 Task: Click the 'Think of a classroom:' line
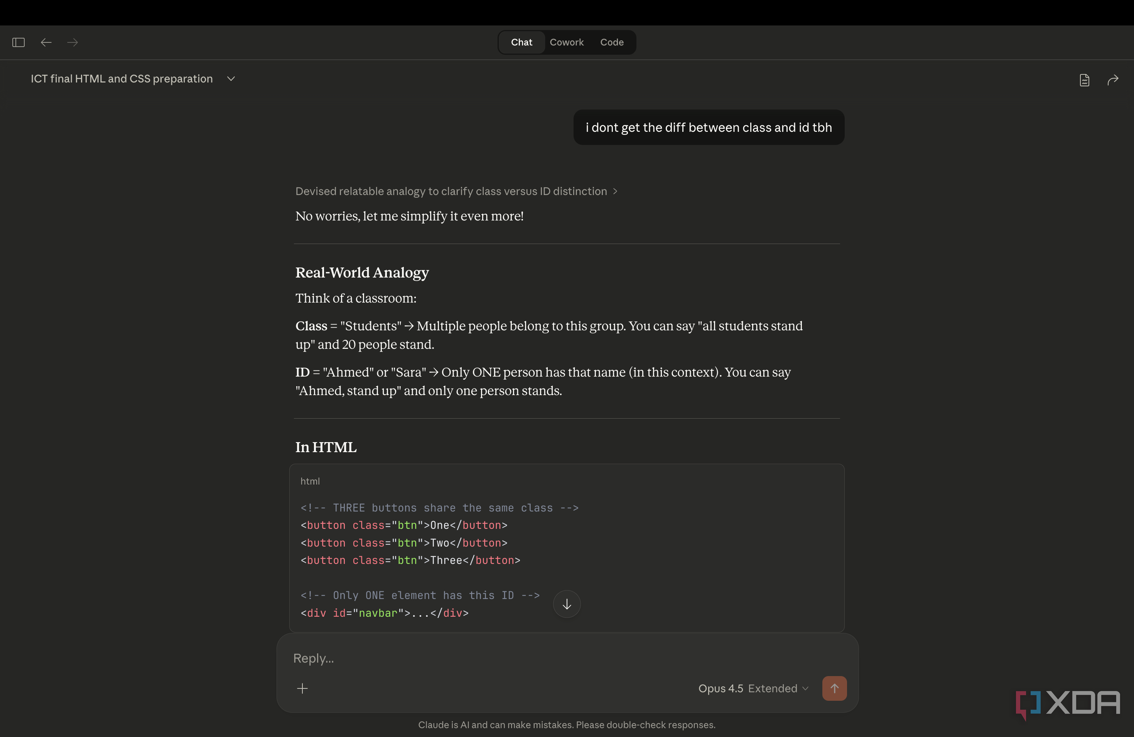pyautogui.click(x=356, y=298)
